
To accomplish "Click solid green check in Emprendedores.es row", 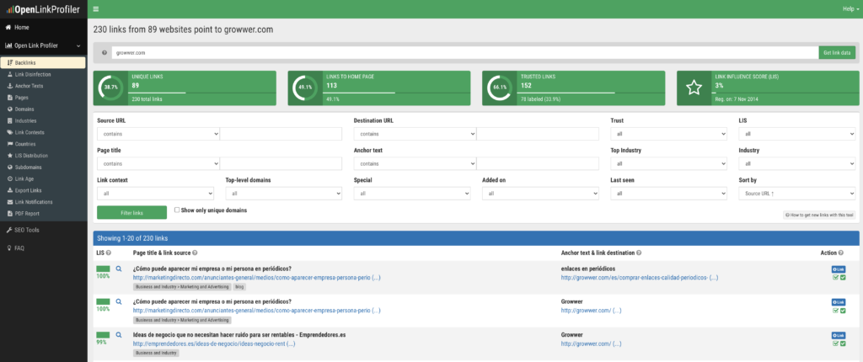I will click(843, 343).
